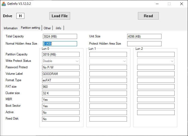Click the Write Protect Status label
The image size is (188, 136).
(18, 61)
